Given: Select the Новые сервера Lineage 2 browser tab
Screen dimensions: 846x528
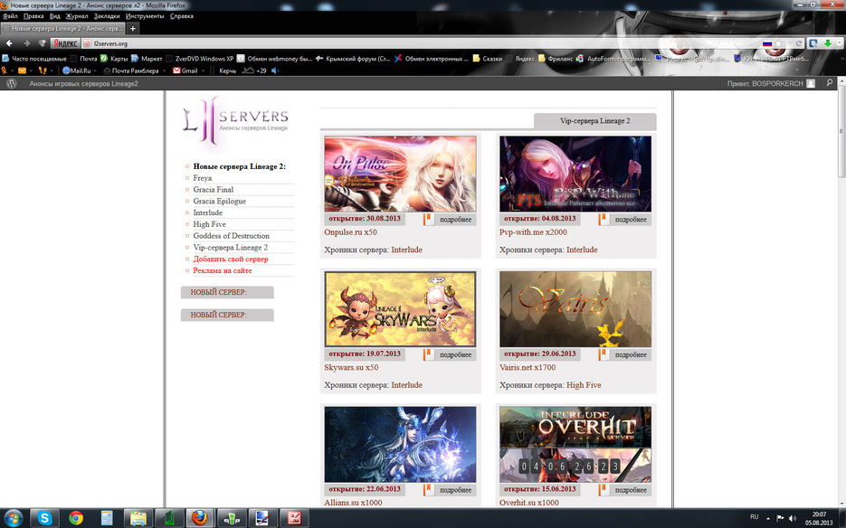Looking at the screenshot, I should (x=63, y=28).
